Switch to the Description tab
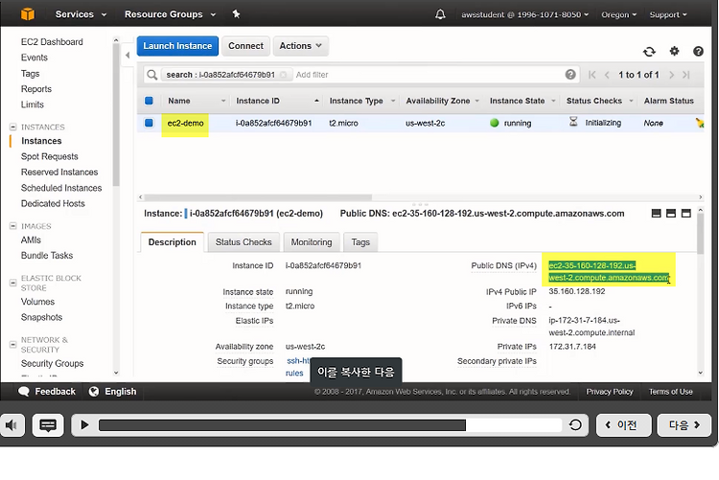Screen dimensions: 719x480 click(172, 242)
